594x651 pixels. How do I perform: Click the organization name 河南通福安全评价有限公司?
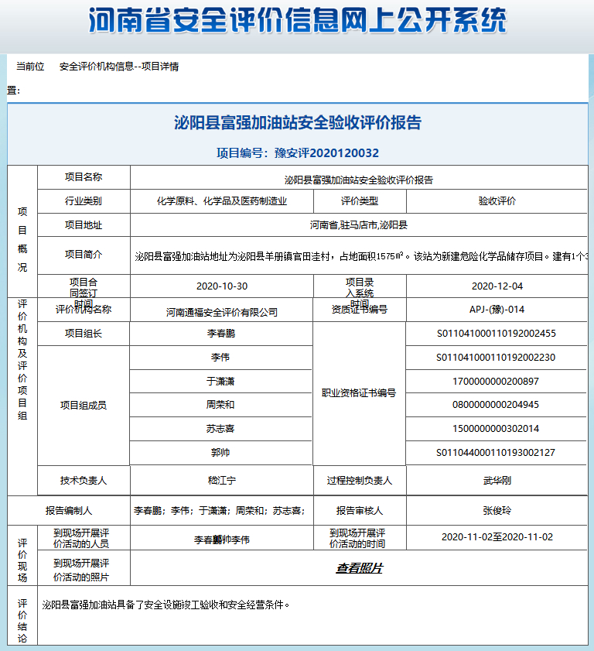[x=222, y=312]
